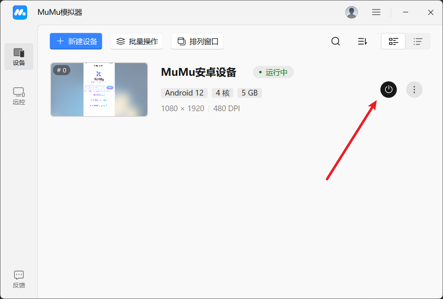
Task: Open 批量操作 batch operations
Action: (x=137, y=41)
